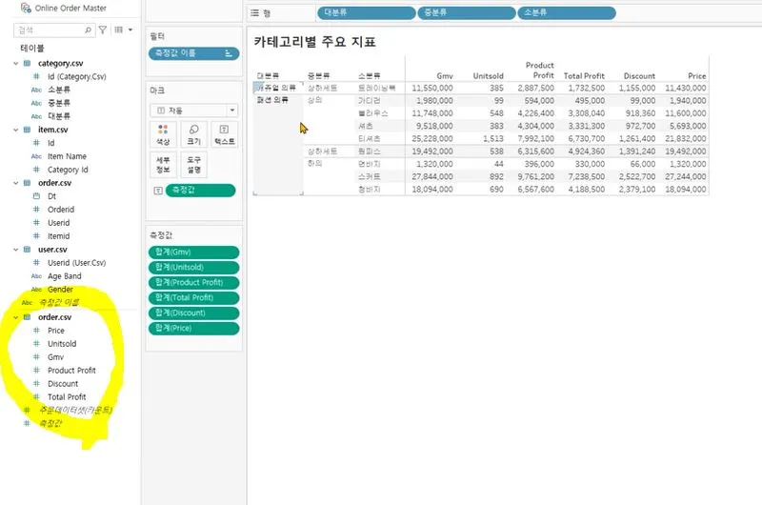Select the Category Id field
762x505 pixels.
(x=68, y=170)
